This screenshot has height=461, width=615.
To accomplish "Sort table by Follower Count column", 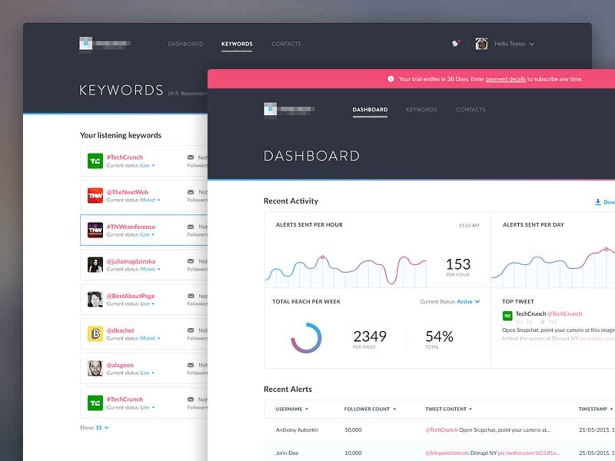I will click(x=369, y=409).
